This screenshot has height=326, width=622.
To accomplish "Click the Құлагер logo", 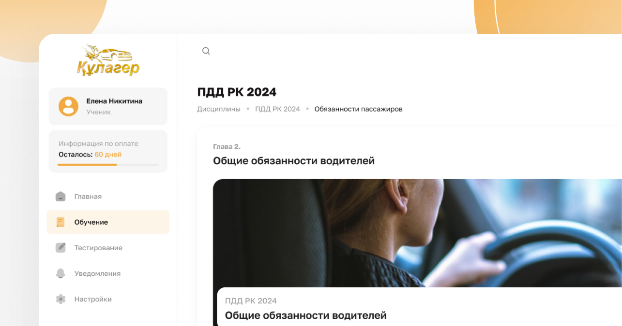I will pyautogui.click(x=108, y=60).
